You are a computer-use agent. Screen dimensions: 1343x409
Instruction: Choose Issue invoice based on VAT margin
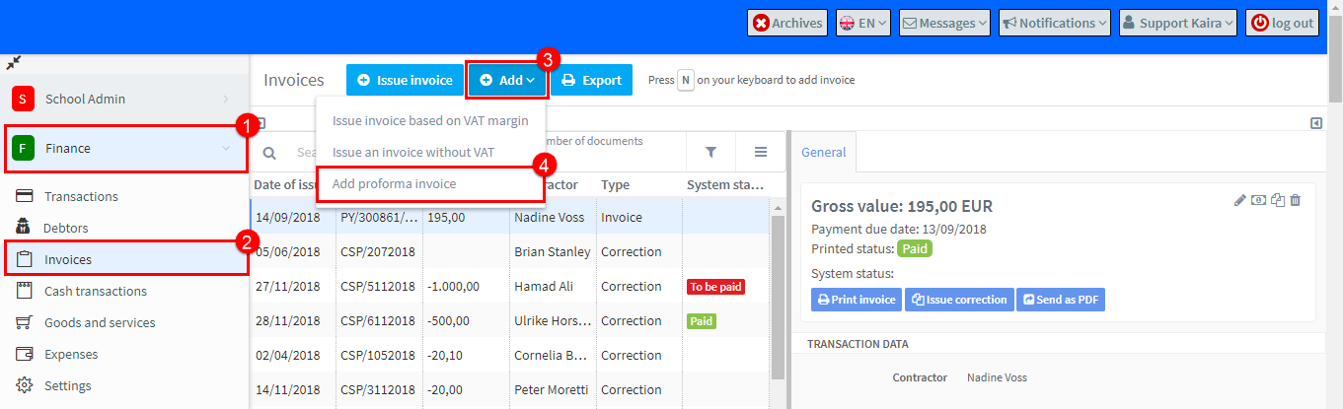(430, 120)
